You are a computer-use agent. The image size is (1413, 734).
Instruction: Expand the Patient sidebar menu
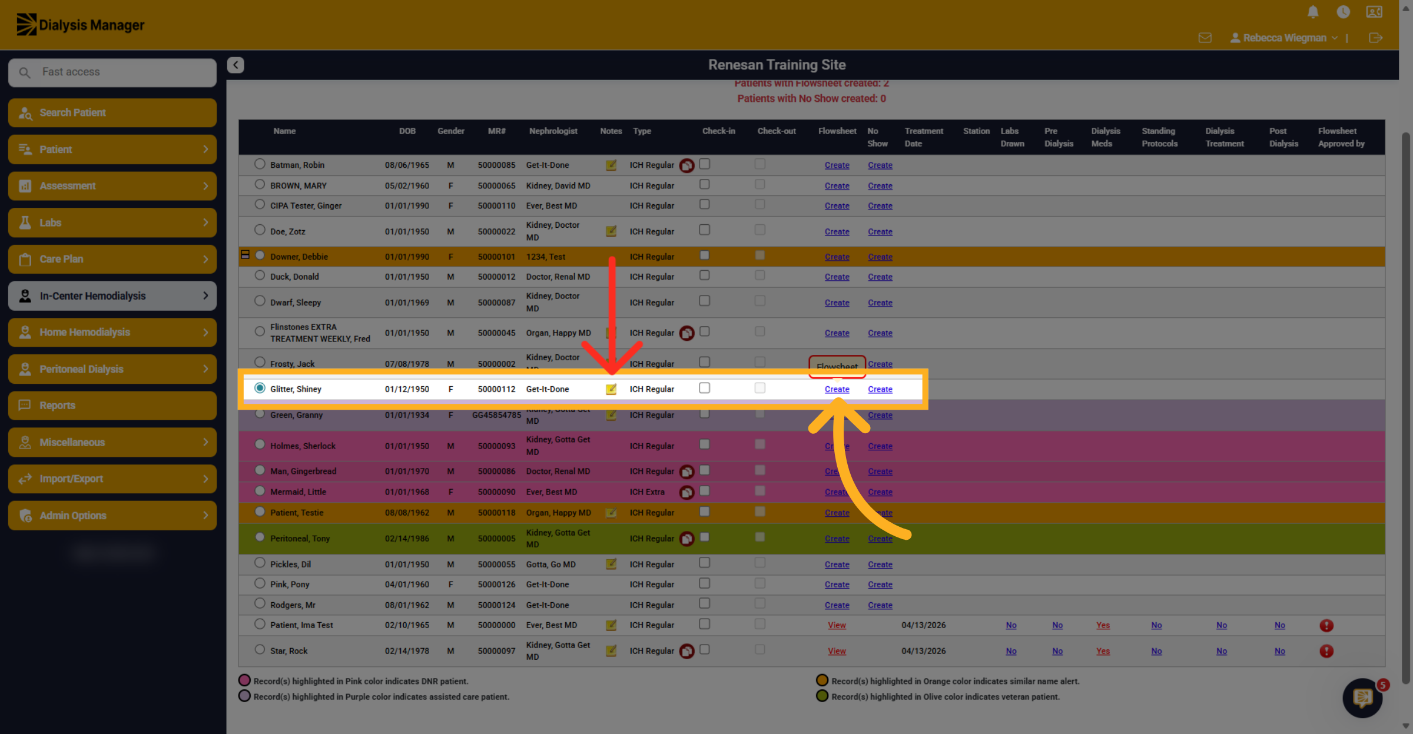112,150
